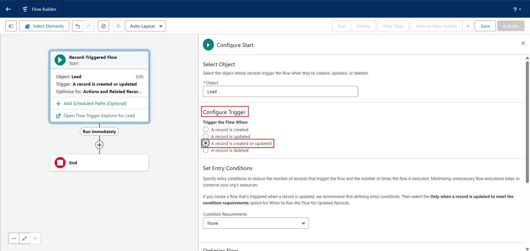Click 'Trigger the Flow When:' label
The image size is (530, 251).
click(x=226, y=122)
